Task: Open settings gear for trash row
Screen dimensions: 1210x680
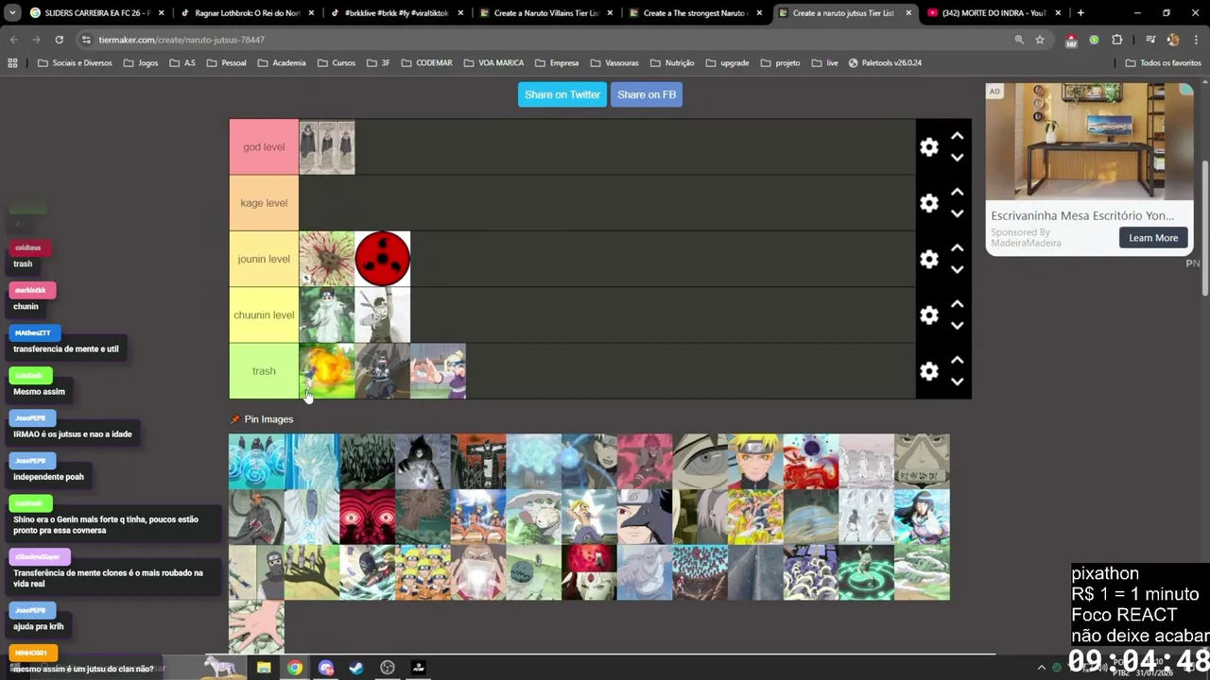Action: [929, 371]
